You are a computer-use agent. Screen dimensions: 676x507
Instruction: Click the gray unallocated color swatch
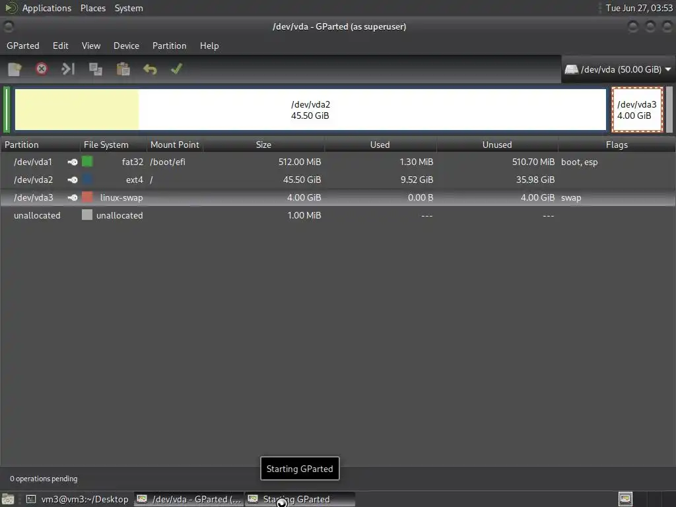[x=87, y=215]
